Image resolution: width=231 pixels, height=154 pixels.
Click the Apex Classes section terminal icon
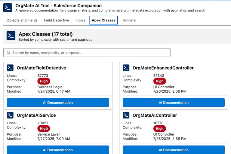pyautogui.click(x=11, y=35)
